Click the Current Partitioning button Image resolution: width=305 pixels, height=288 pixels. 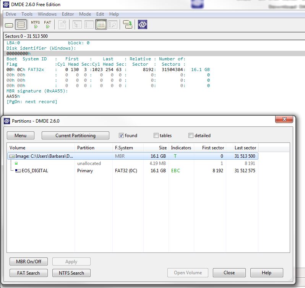(75, 136)
